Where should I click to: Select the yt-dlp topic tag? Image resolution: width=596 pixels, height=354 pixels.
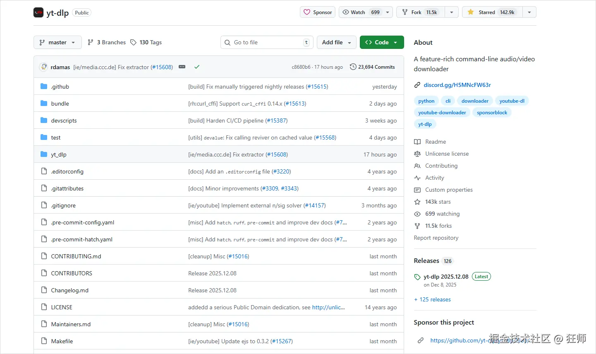pyautogui.click(x=425, y=124)
